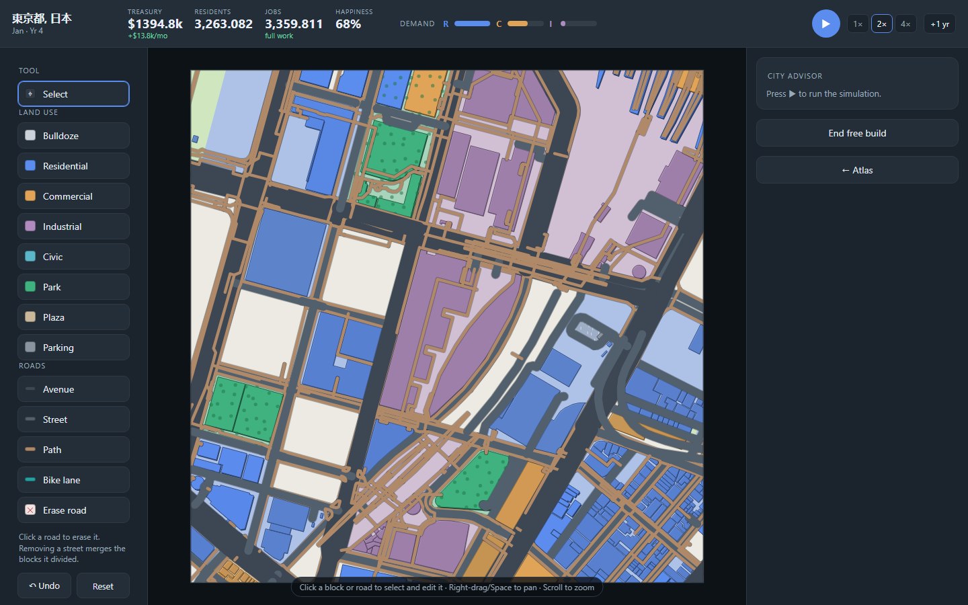Screen dimensions: 968x605
Task: Select the Bike lane tool
Action: tap(73, 480)
